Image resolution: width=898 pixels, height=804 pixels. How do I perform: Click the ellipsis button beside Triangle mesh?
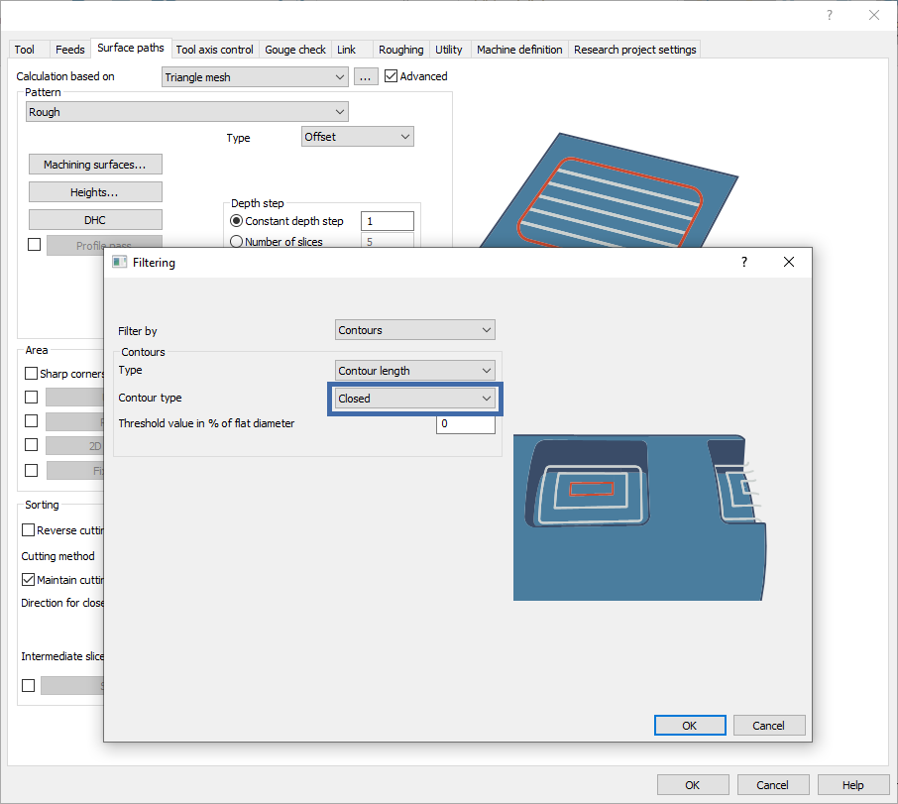(x=366, y=76)
